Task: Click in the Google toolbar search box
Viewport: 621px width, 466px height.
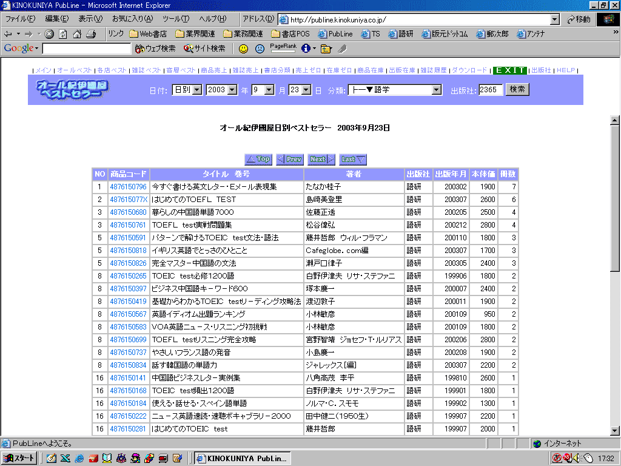Action: (86, 49)
